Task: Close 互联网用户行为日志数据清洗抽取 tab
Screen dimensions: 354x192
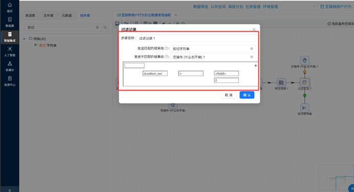Action: [x=175, y=15]
